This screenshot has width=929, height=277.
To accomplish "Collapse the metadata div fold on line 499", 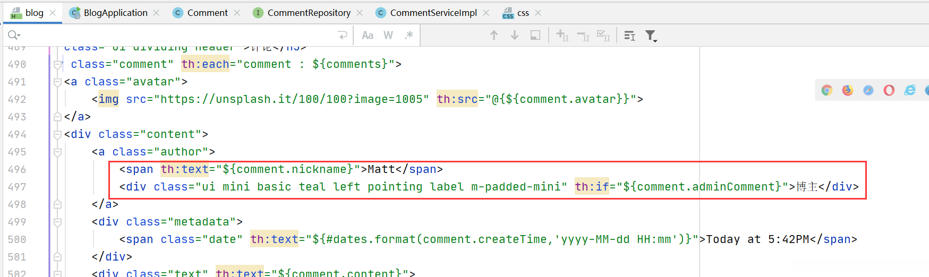I will click(57, 222).
